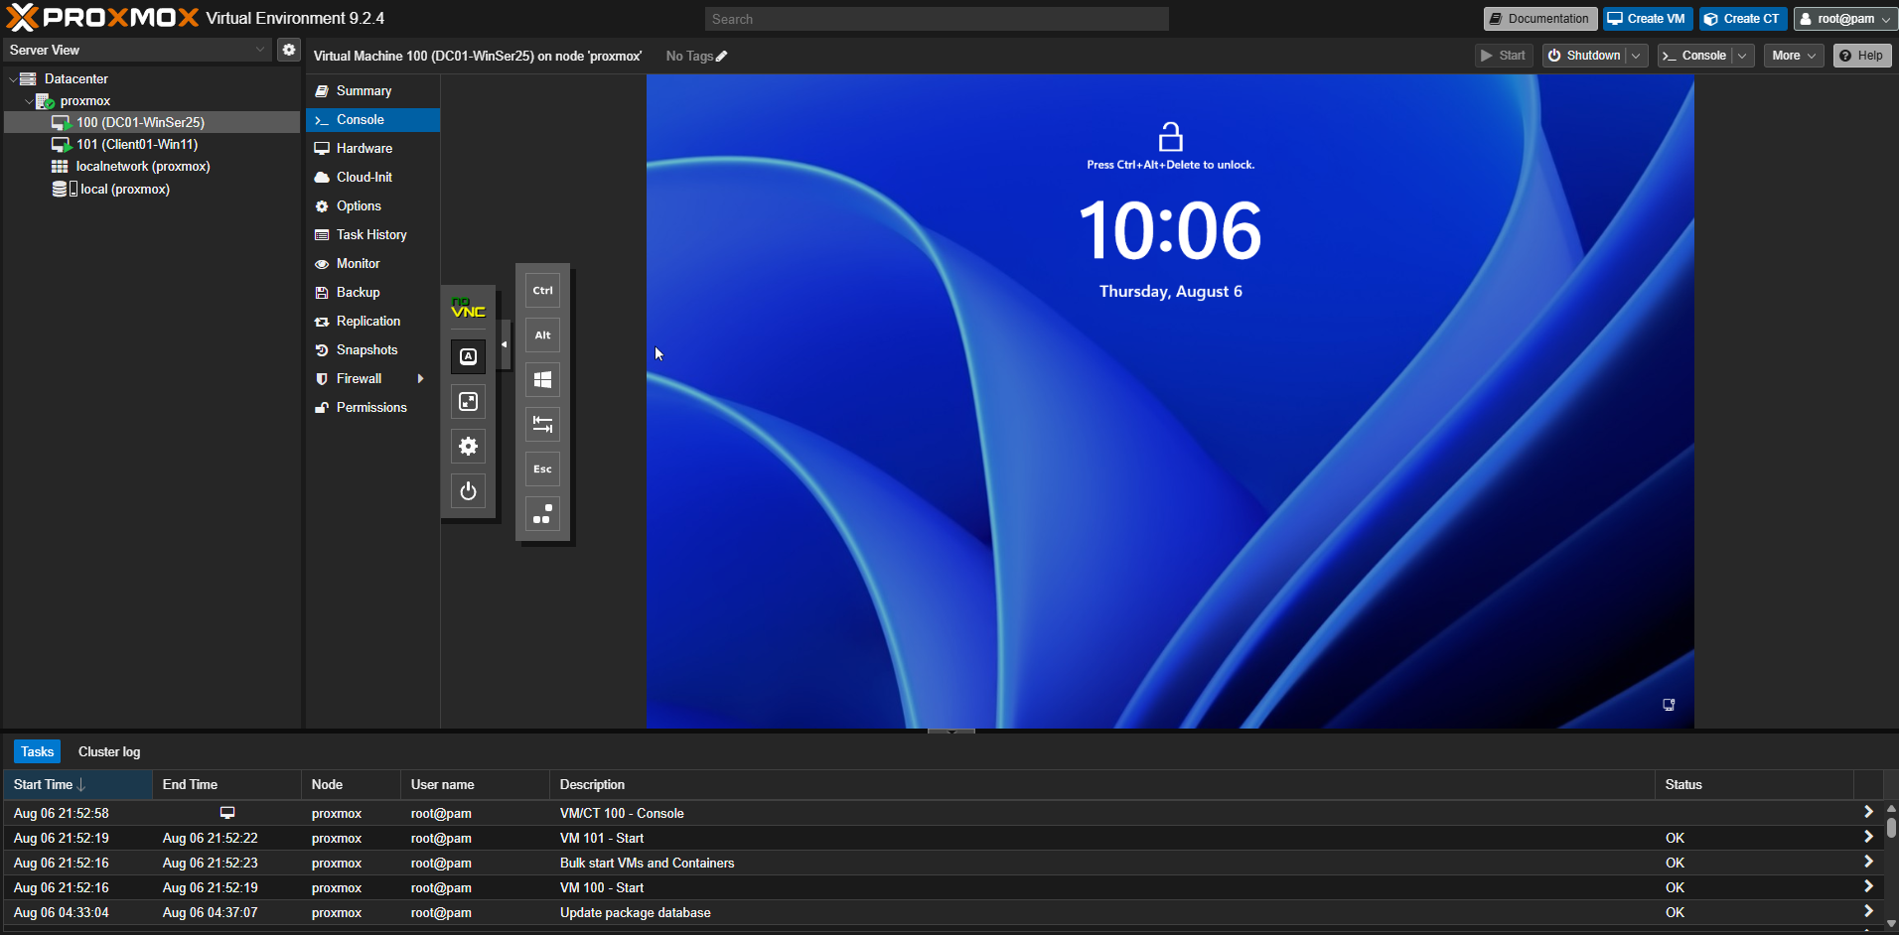Screen dimensions: 1899x935
Task: Click the task list scrollbar down arrow
Action: 1891,923
